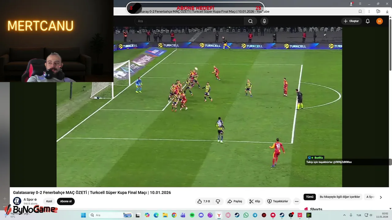Viewport: 392px width, 220px height.
Task: Click the YouTube search magnifier button
Action: click(251, 21)
